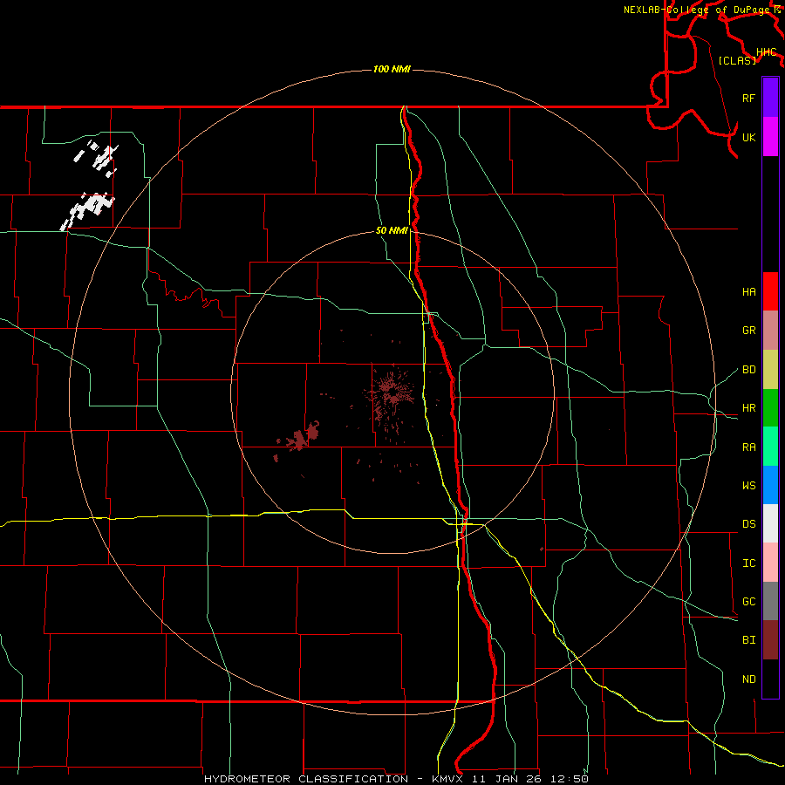
Task: Click the GC legend label
Action: [748, 602]
